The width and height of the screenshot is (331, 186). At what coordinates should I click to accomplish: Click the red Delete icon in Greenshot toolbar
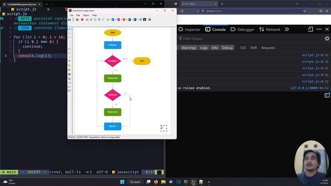click(82, 20)
